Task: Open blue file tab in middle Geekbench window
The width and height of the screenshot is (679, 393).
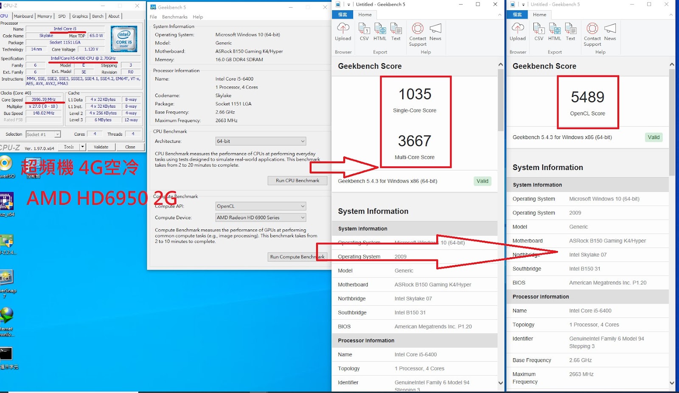Action: [x=342, y=14]
